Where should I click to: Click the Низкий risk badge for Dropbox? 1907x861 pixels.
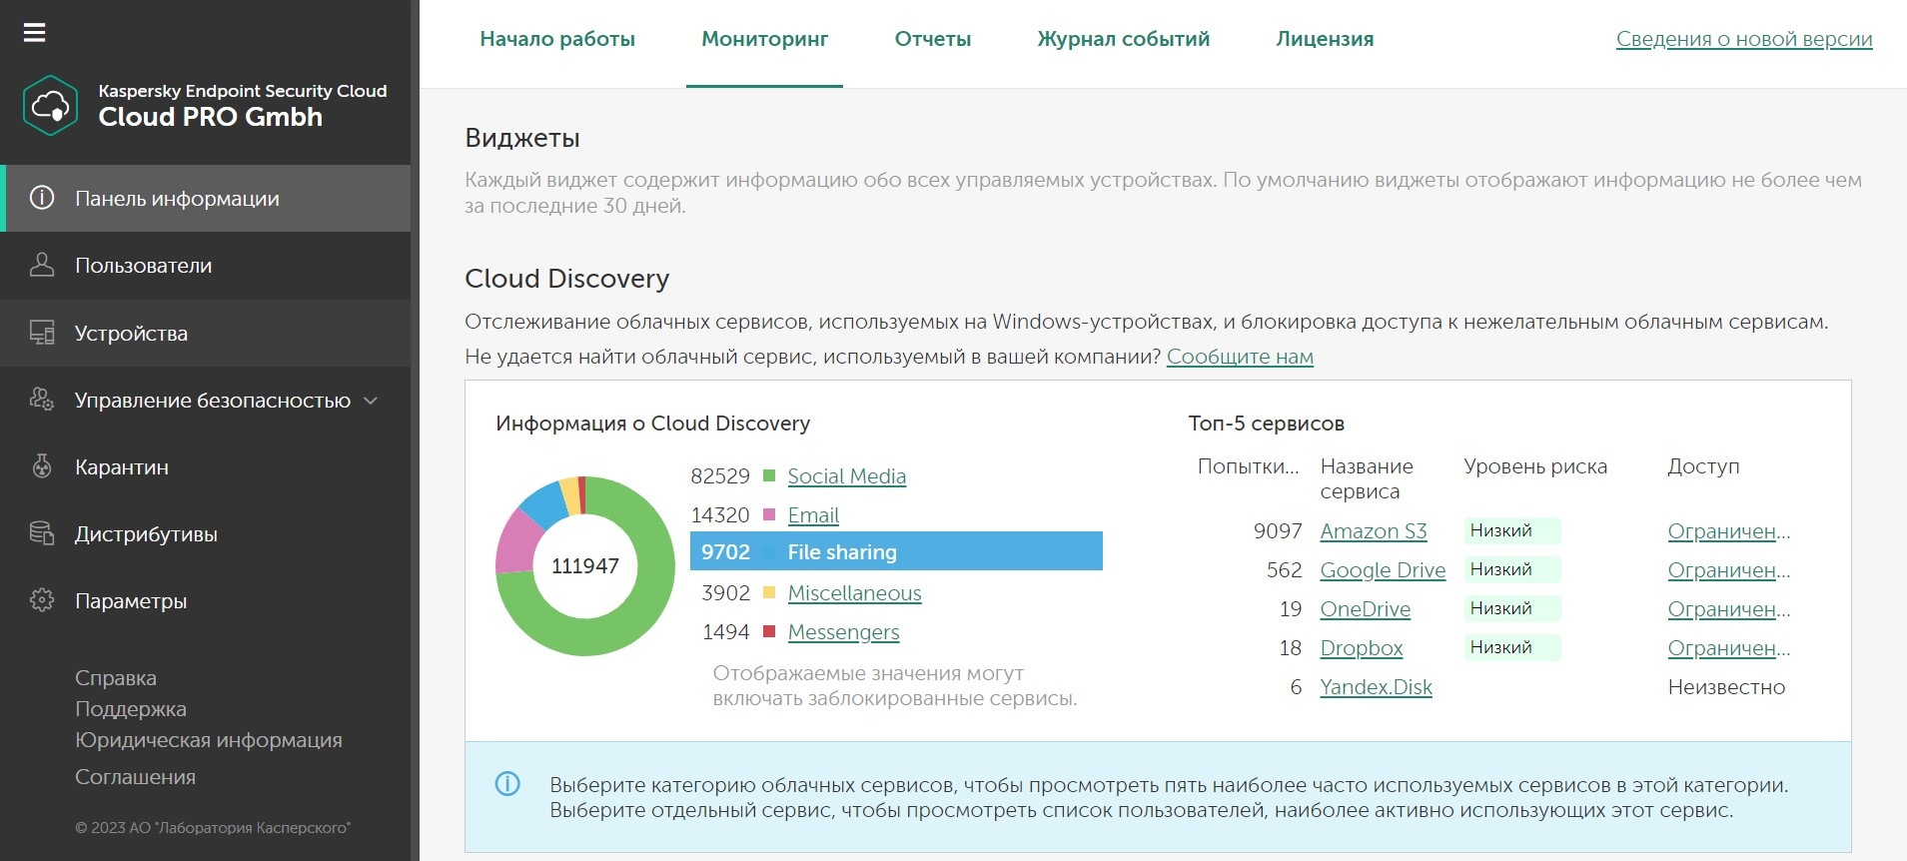click(x=1511, y=647)
